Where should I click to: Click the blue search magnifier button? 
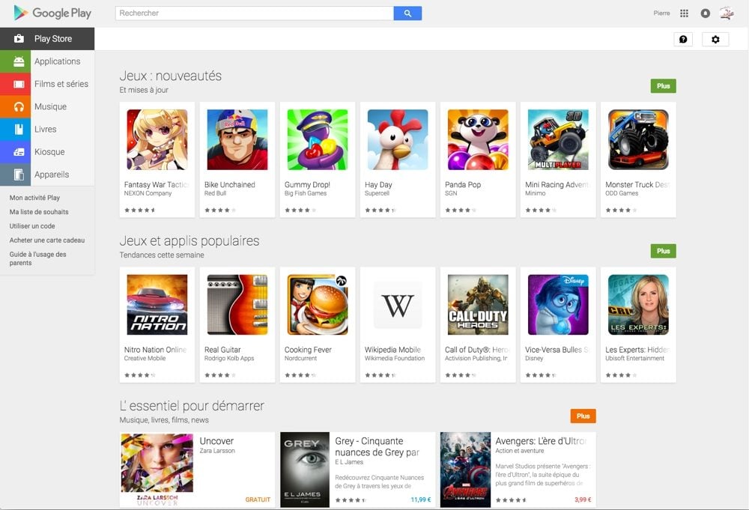[407, 13]
